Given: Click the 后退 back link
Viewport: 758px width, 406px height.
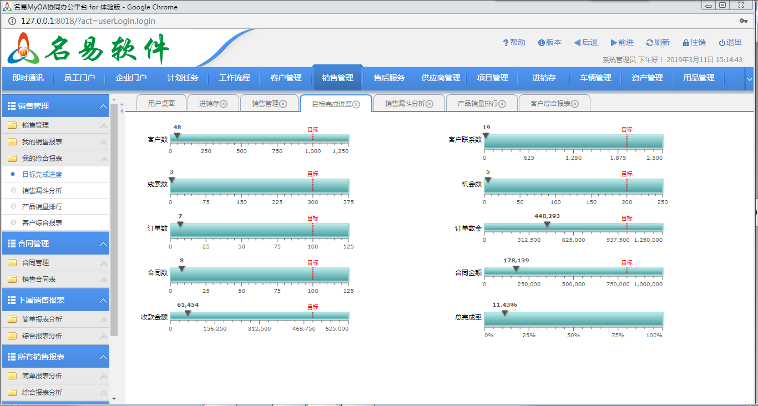Looking at the screenshot, I should pos(586,43).
